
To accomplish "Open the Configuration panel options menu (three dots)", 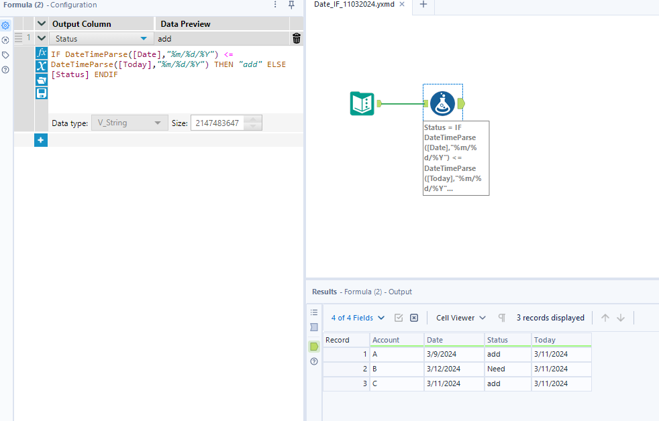I will tap(275, 5).
